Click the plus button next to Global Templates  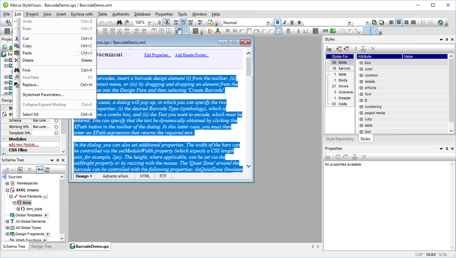46,215
